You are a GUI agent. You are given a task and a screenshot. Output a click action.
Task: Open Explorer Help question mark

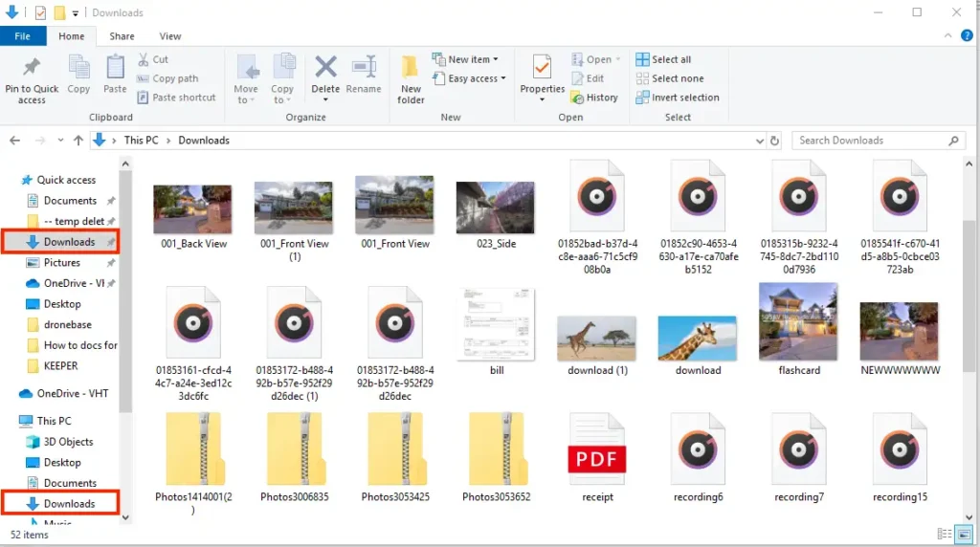[967, 35]
